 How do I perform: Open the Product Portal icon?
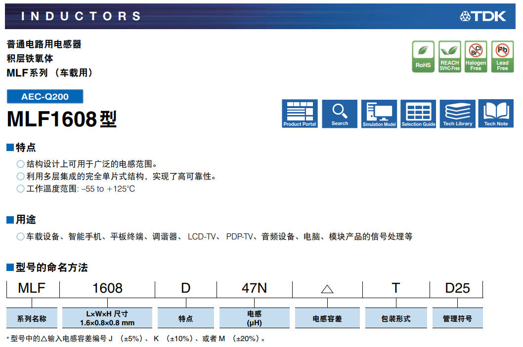coord(300,114)
